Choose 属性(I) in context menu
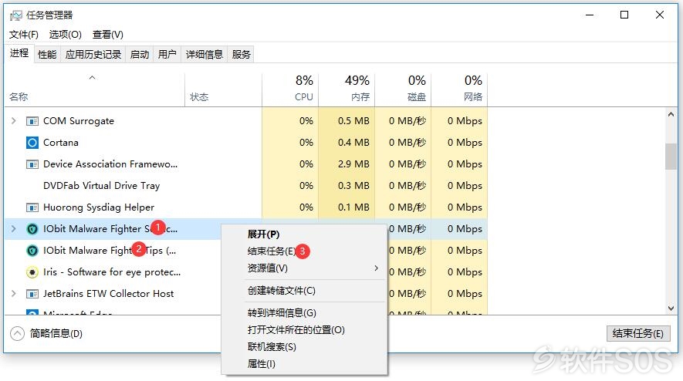 click(x=304, y=364)
